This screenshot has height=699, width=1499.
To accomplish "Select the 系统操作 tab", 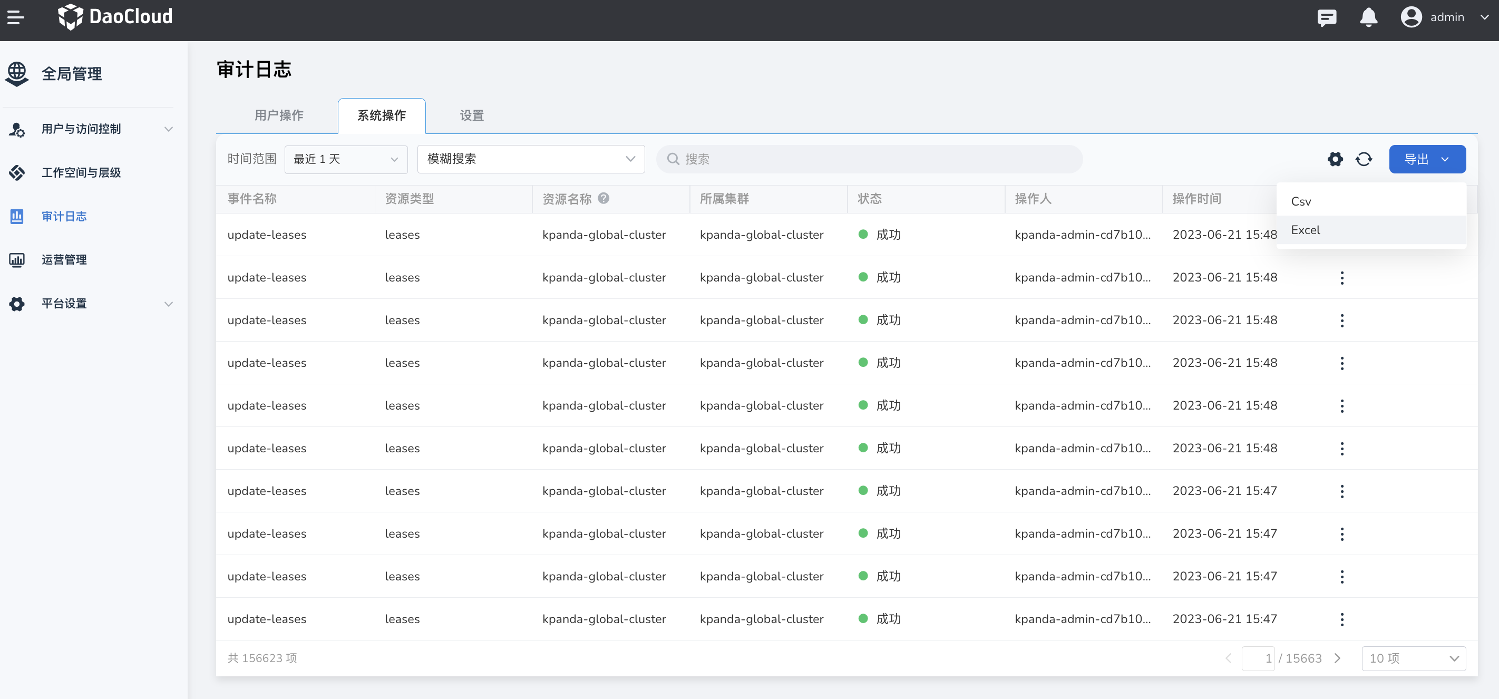I will pos(382,115).
